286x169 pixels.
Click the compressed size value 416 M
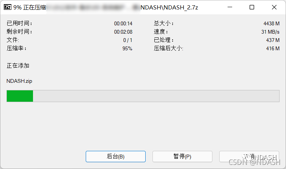(x=273, y=48)
